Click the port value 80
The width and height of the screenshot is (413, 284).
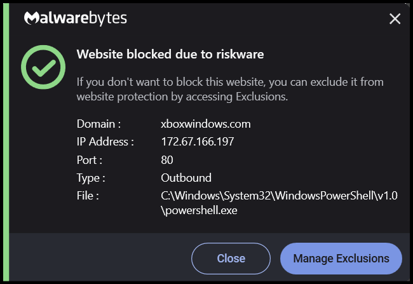(167, 159)
